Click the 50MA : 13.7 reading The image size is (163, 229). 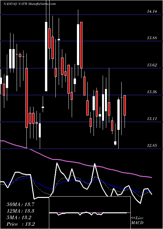tap(21, 204)
